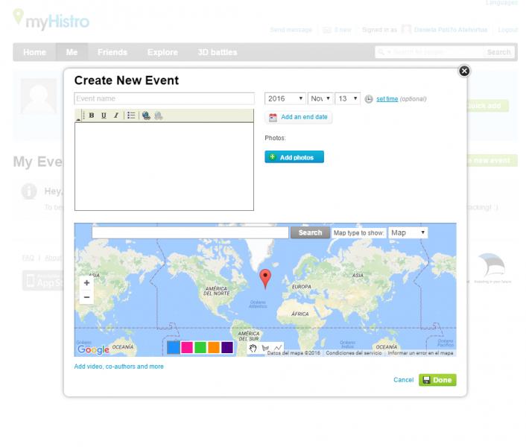This screenshot has height=447, width=526.
Task: Collapse the editor toolbar via small arrow
Action: (x=78, y=118)
